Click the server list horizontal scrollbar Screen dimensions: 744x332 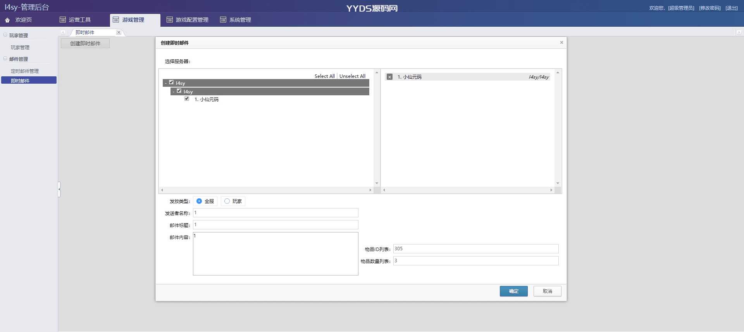click(266, 190)
